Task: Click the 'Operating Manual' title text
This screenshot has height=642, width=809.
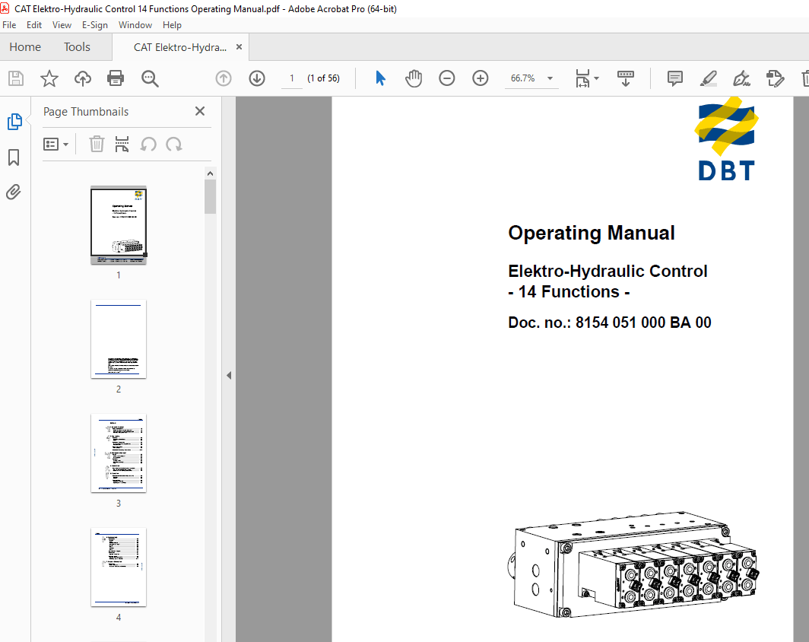Action: pos(592,233)
